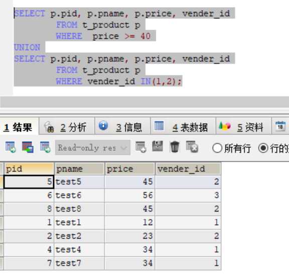Select the 行的范围 radio button
The image size is (289, 276).
[x=263, y=148]
